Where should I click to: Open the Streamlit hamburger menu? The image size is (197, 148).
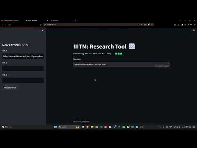pos(194,30)
